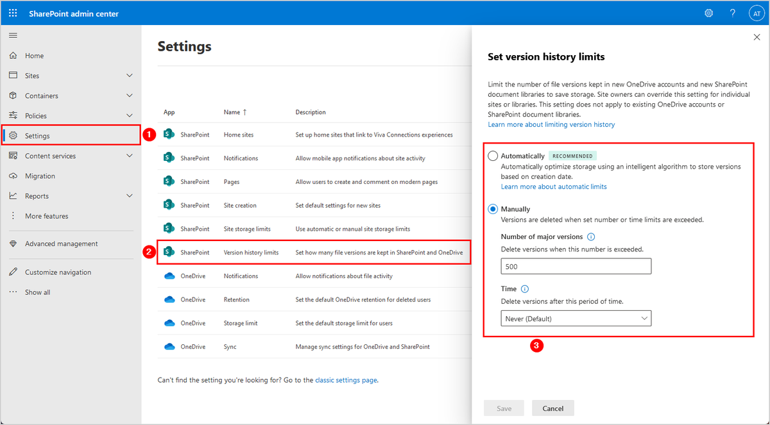The width and height of the screenshot is (770, 425).
Task: Close the version history limits panel
Action: click(x=757, y=38)
